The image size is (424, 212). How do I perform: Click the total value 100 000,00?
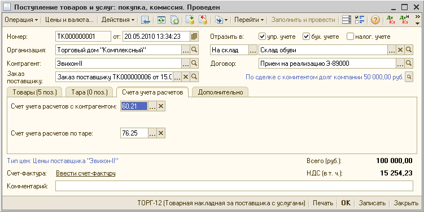394,161
